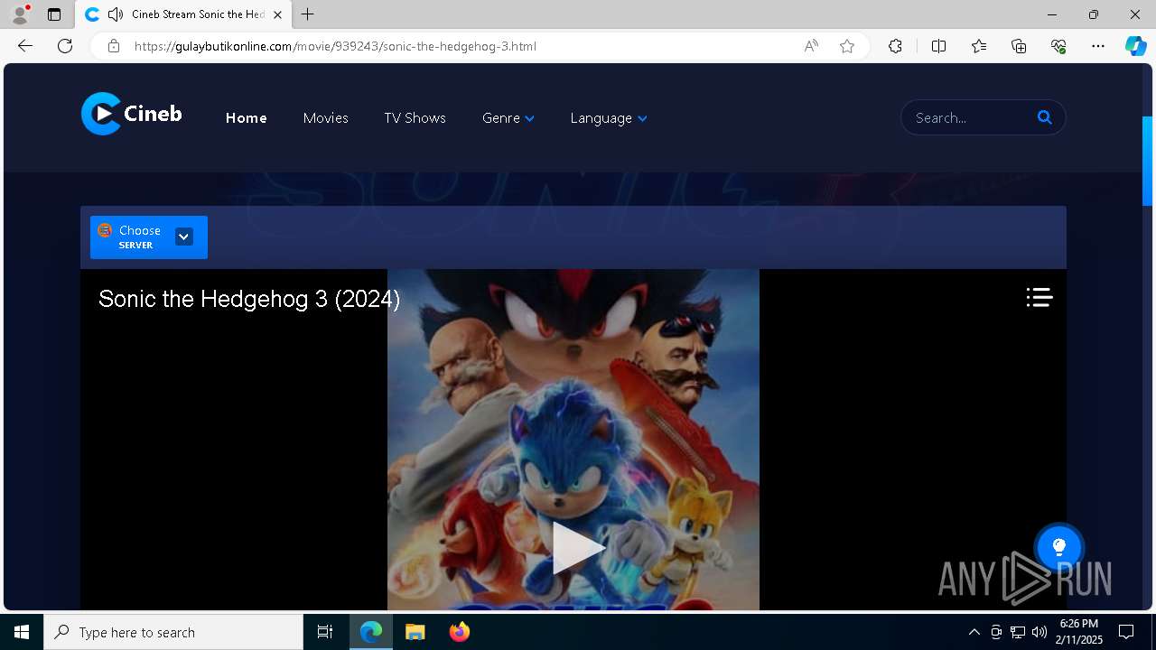Open the Windows notification center
The width and height of the screenshot is (1156, 650).
(x=1126, y=632)
